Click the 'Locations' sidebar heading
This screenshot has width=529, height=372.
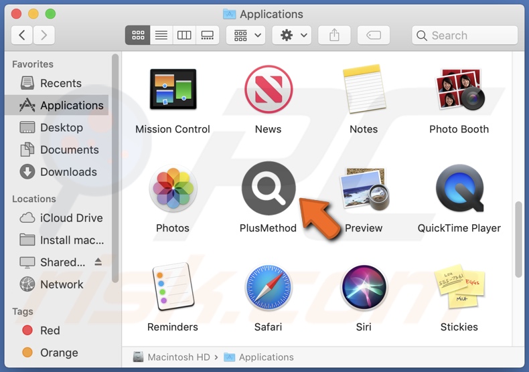34,199
